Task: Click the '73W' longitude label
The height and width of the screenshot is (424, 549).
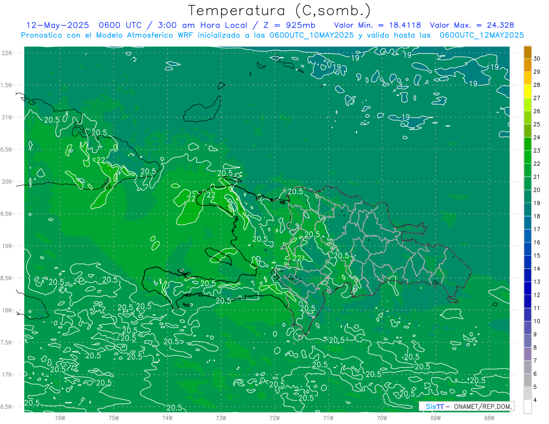Action: coord(221,418)
